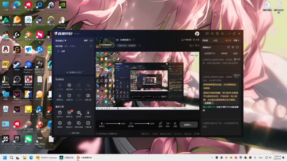Click the clock icon in 互动玩法 second row
287x161 pixels.
pos(88,96)
